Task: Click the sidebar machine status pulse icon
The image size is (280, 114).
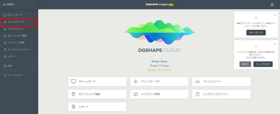Action: click(x=5, y=22)
